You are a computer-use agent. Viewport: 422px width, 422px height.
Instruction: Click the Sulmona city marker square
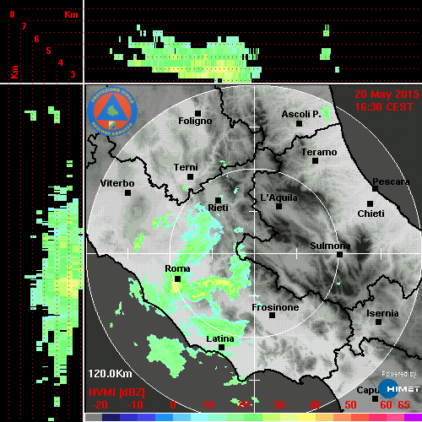[x=340, y=255]
